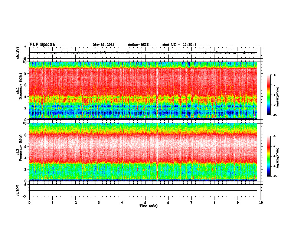Click the ch.1 spectrogram's color scale bar
Viewport: 294px width, 227px height.
pyautogui.click(x=268, y=95)
